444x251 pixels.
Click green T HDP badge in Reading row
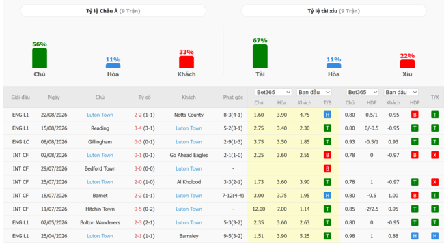tap(415, 128)
